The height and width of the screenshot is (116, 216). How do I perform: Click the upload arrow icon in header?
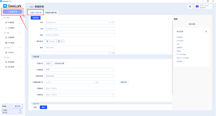click(190, 6)
